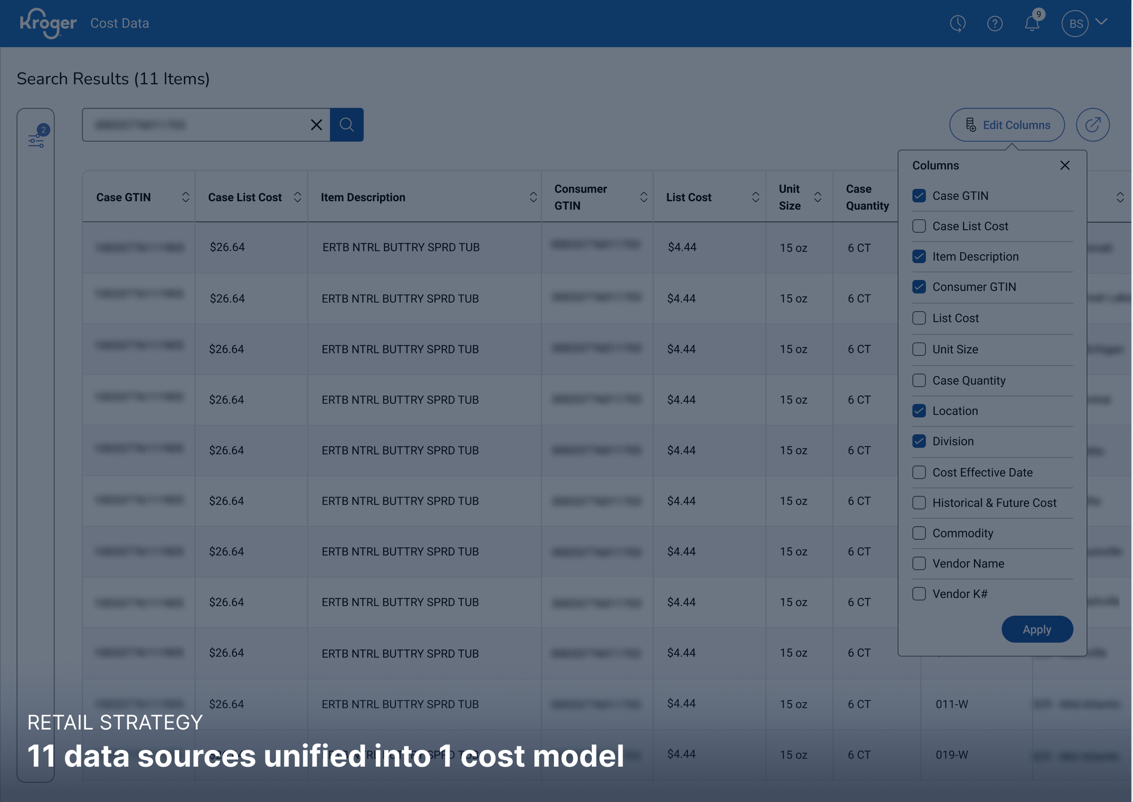Click the export/share icon beside Edit Columns
The image size is (1133, 802).
point(1093,125)
